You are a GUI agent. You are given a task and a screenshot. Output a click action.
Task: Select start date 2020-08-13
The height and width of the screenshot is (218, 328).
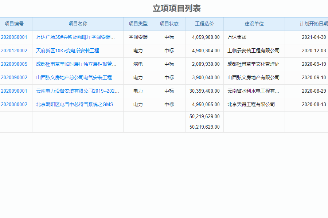click(x=314, y=105)
